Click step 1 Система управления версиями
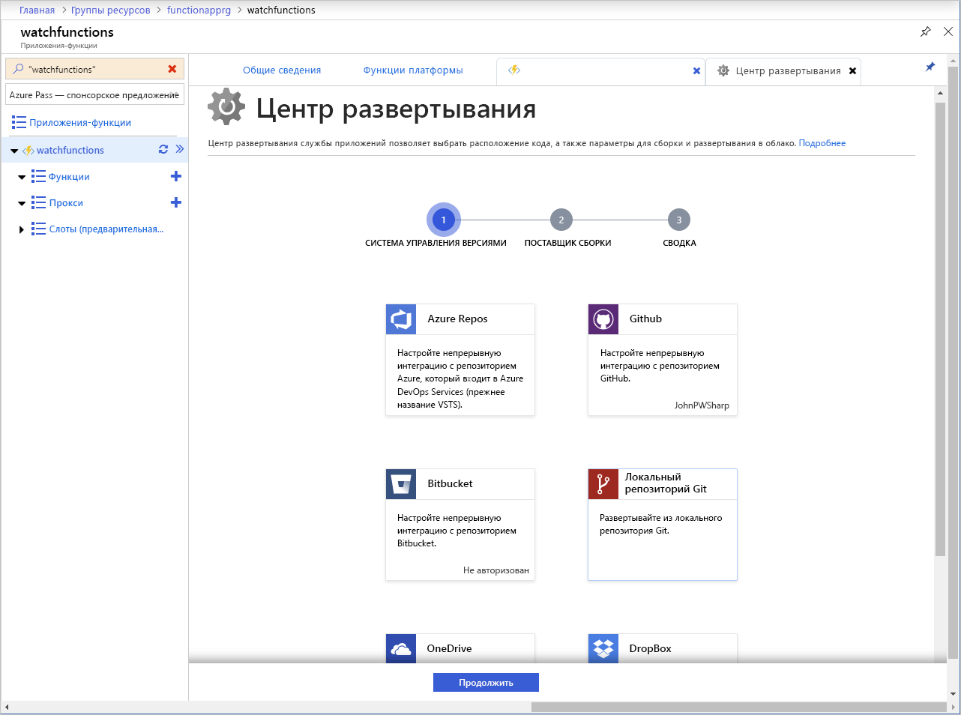 coord(443,220)
